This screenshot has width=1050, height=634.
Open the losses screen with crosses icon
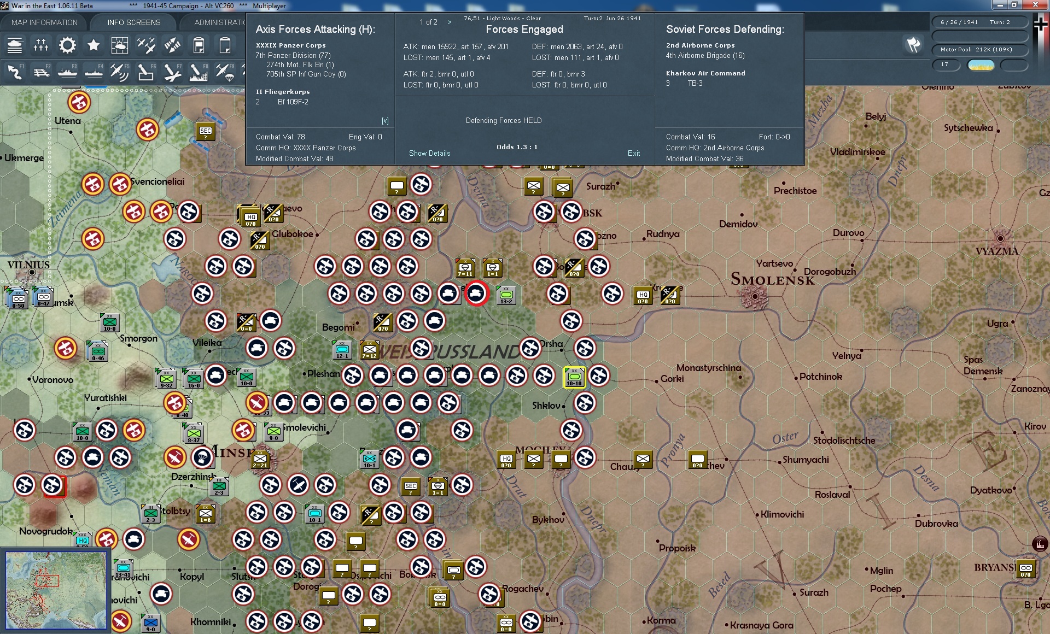[41, 45]
